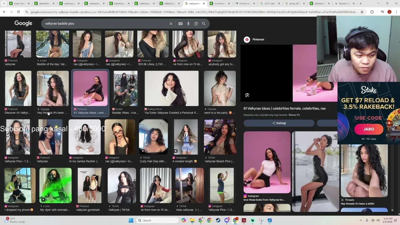Open the Chrome profile avatar
Viewport: 400px width, 225px height.
389,12
